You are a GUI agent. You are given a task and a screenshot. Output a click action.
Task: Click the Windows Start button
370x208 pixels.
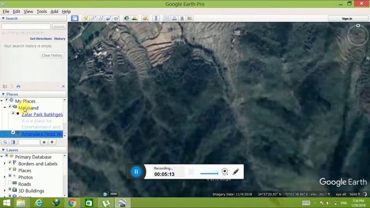6,203
